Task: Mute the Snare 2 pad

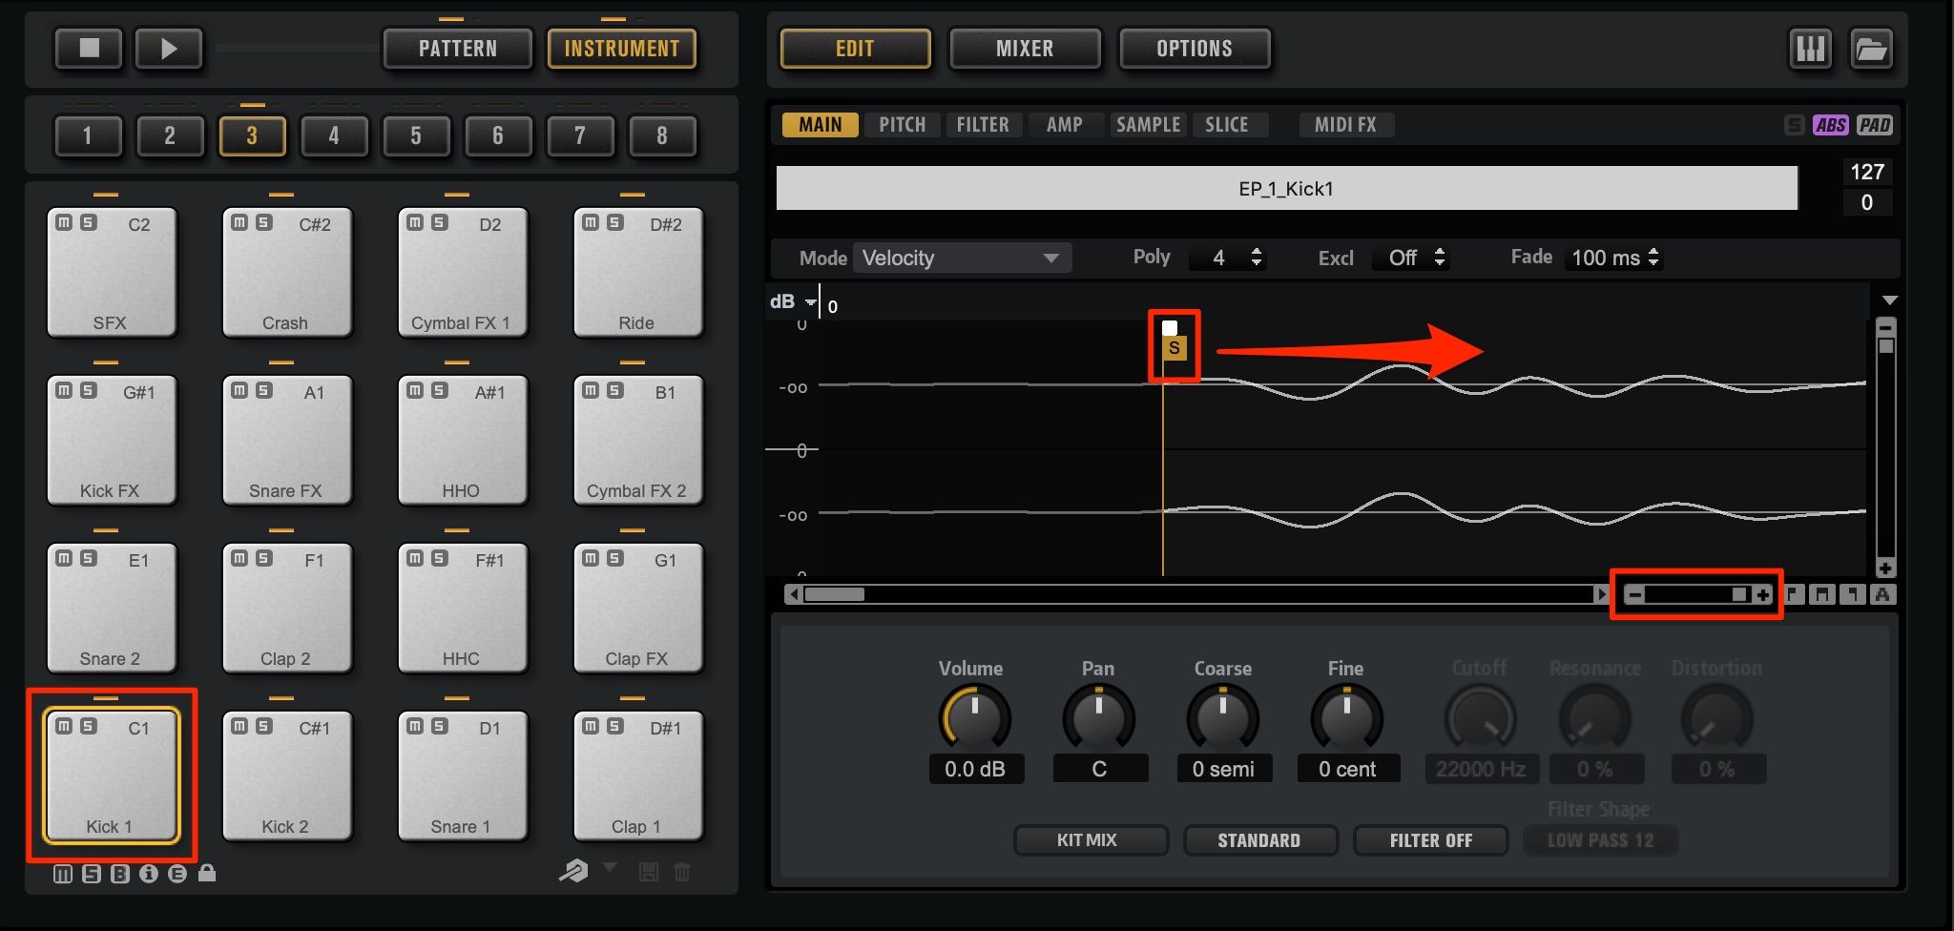Action: point(64,558)
